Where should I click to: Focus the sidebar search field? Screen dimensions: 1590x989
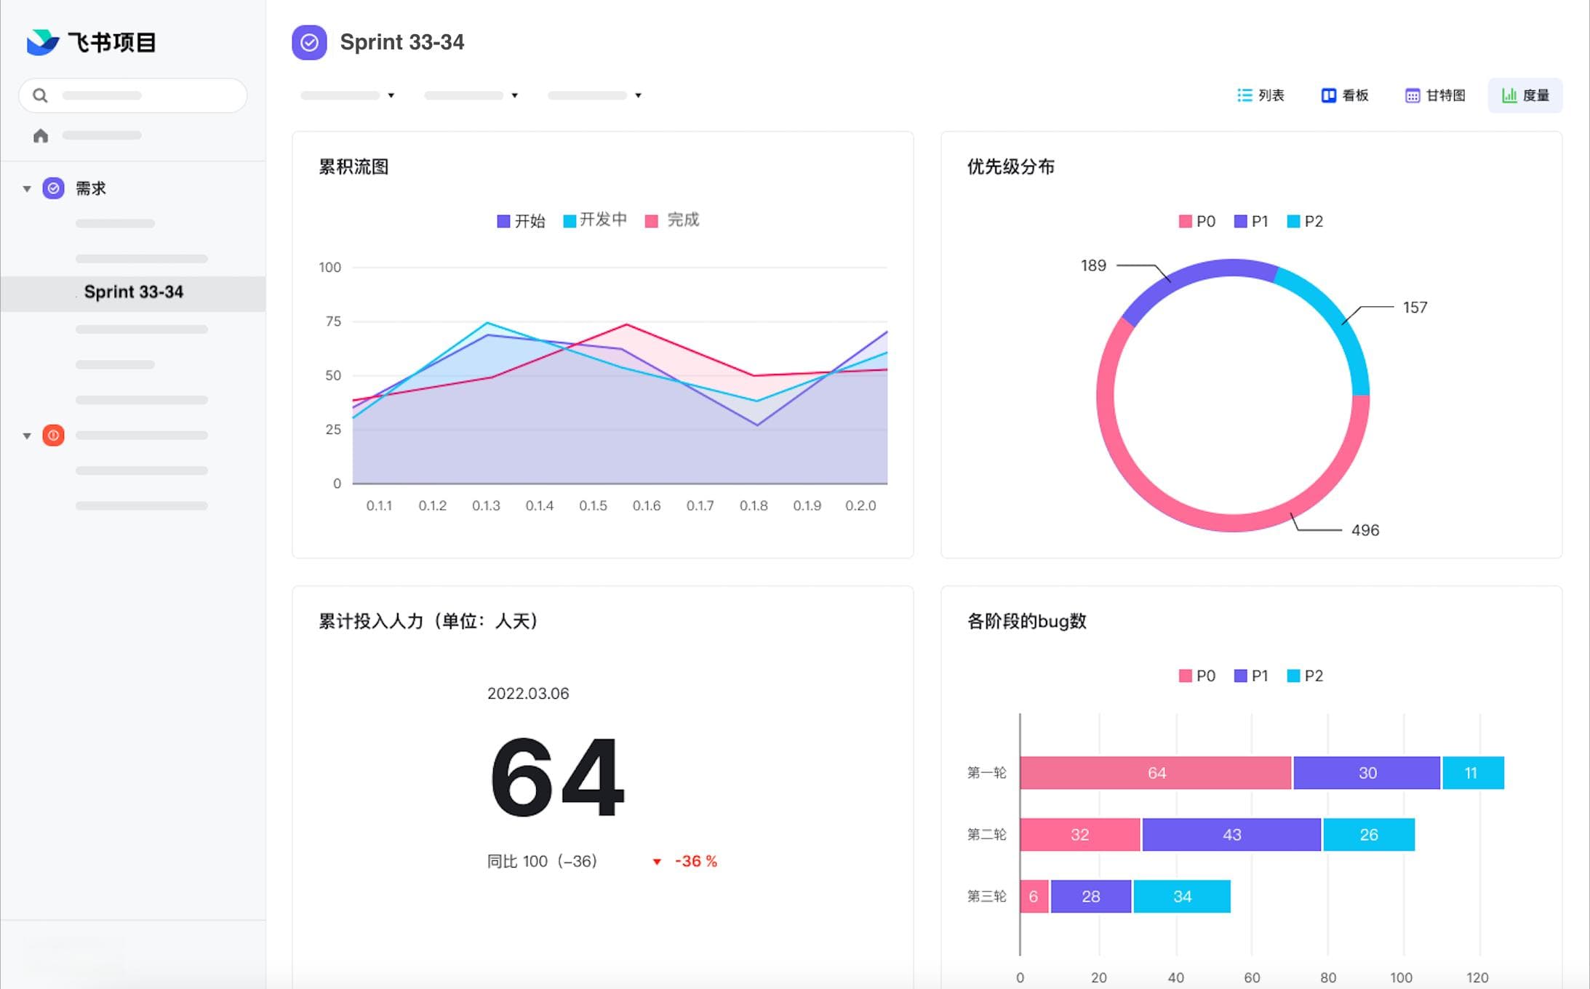click(133, 95)
